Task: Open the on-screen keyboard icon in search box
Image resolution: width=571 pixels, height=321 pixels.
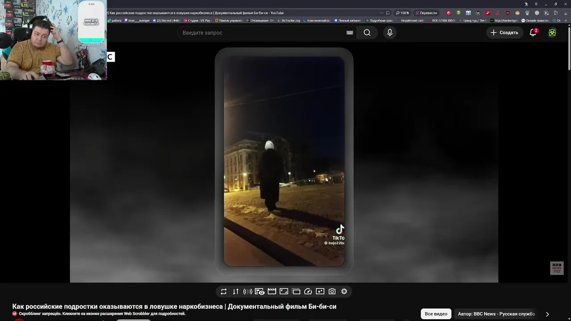Action: [x=350, y=33]
